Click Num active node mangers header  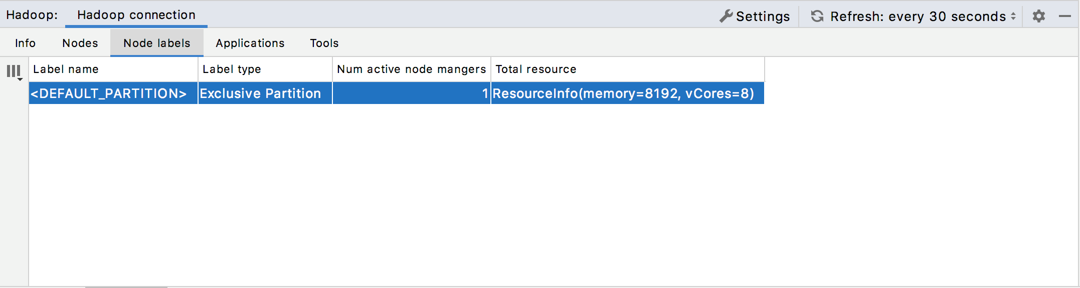click(x=411, y=69)
